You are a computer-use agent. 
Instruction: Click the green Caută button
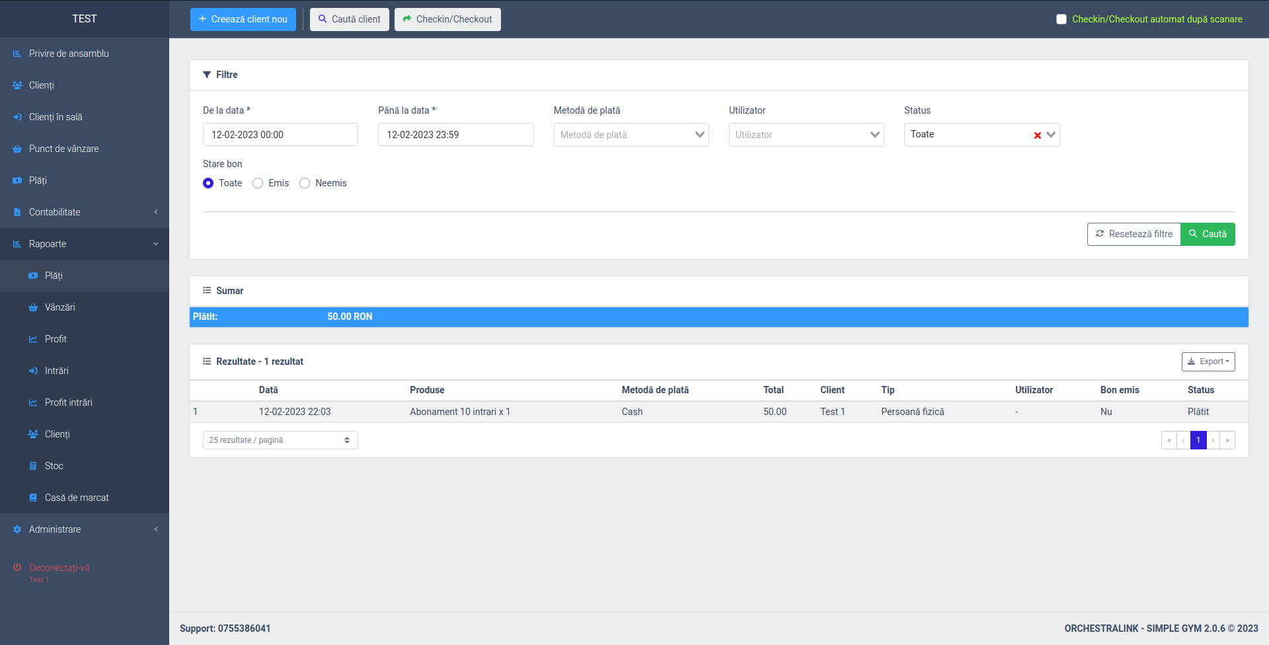(x=1208, y=234)
